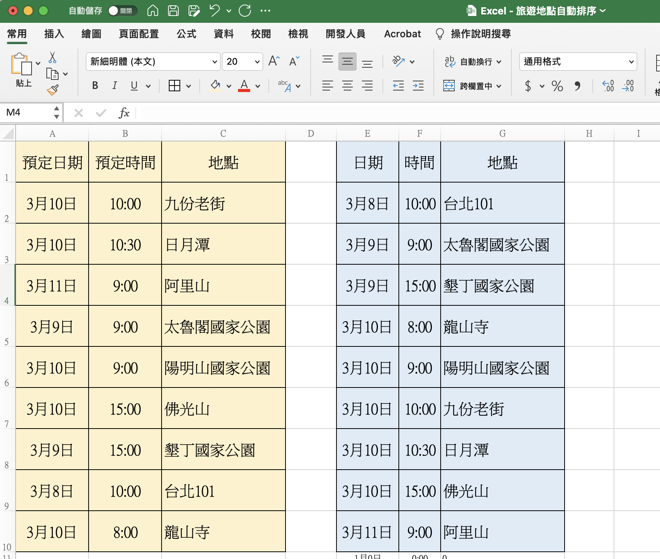Image resolution: width=660 pixels, height=559 pixels.
Task: Click the Undo arrow icon
Action: coord(215,11)
